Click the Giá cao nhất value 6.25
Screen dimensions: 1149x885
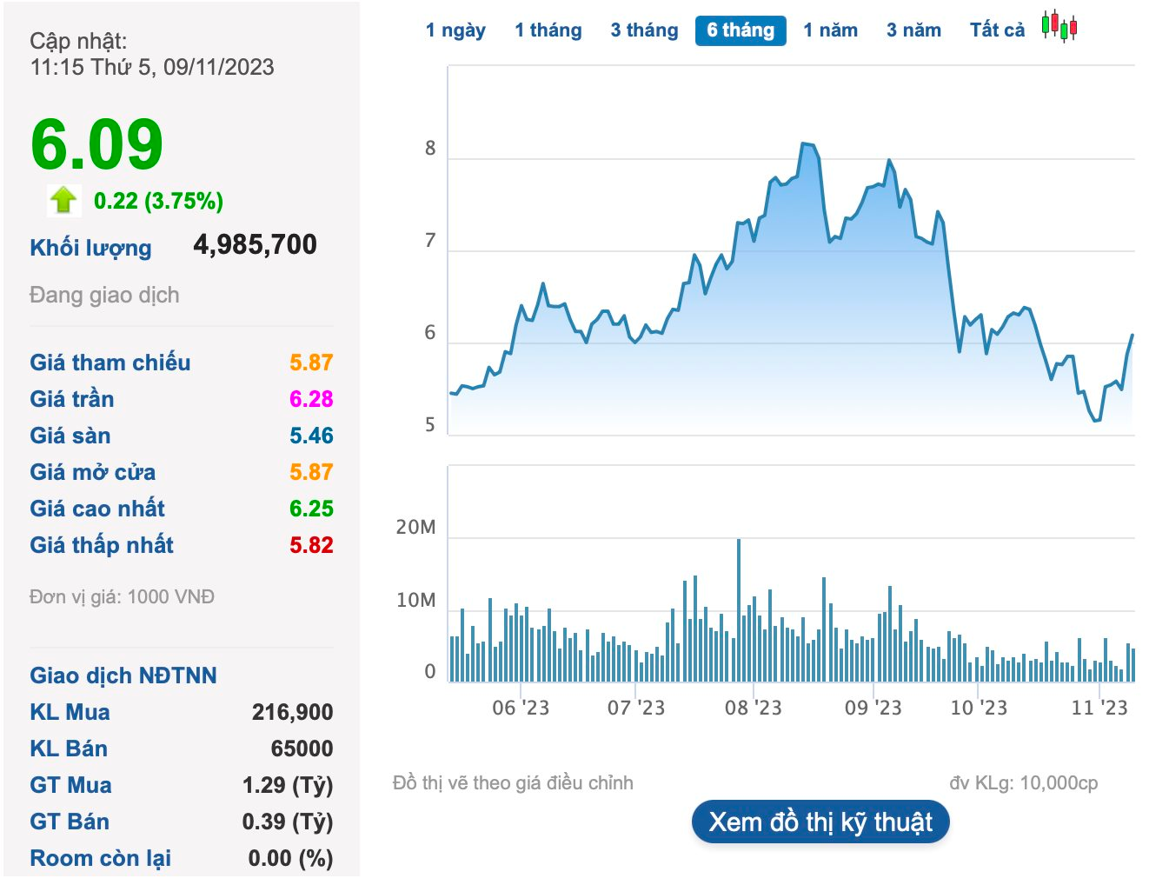[x=311, y=509]
